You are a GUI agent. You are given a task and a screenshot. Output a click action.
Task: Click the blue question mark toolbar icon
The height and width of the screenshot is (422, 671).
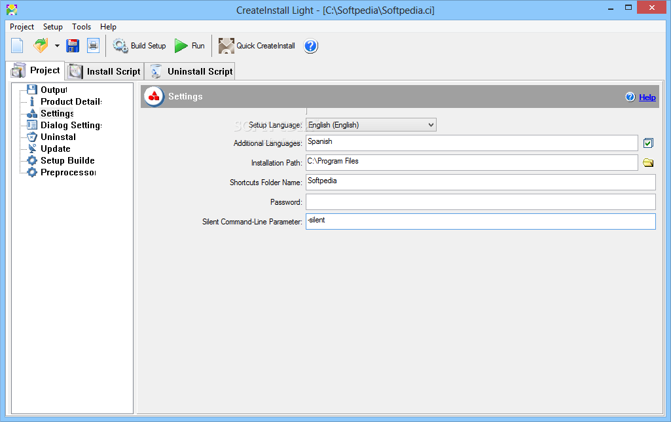tap(311, 46)
